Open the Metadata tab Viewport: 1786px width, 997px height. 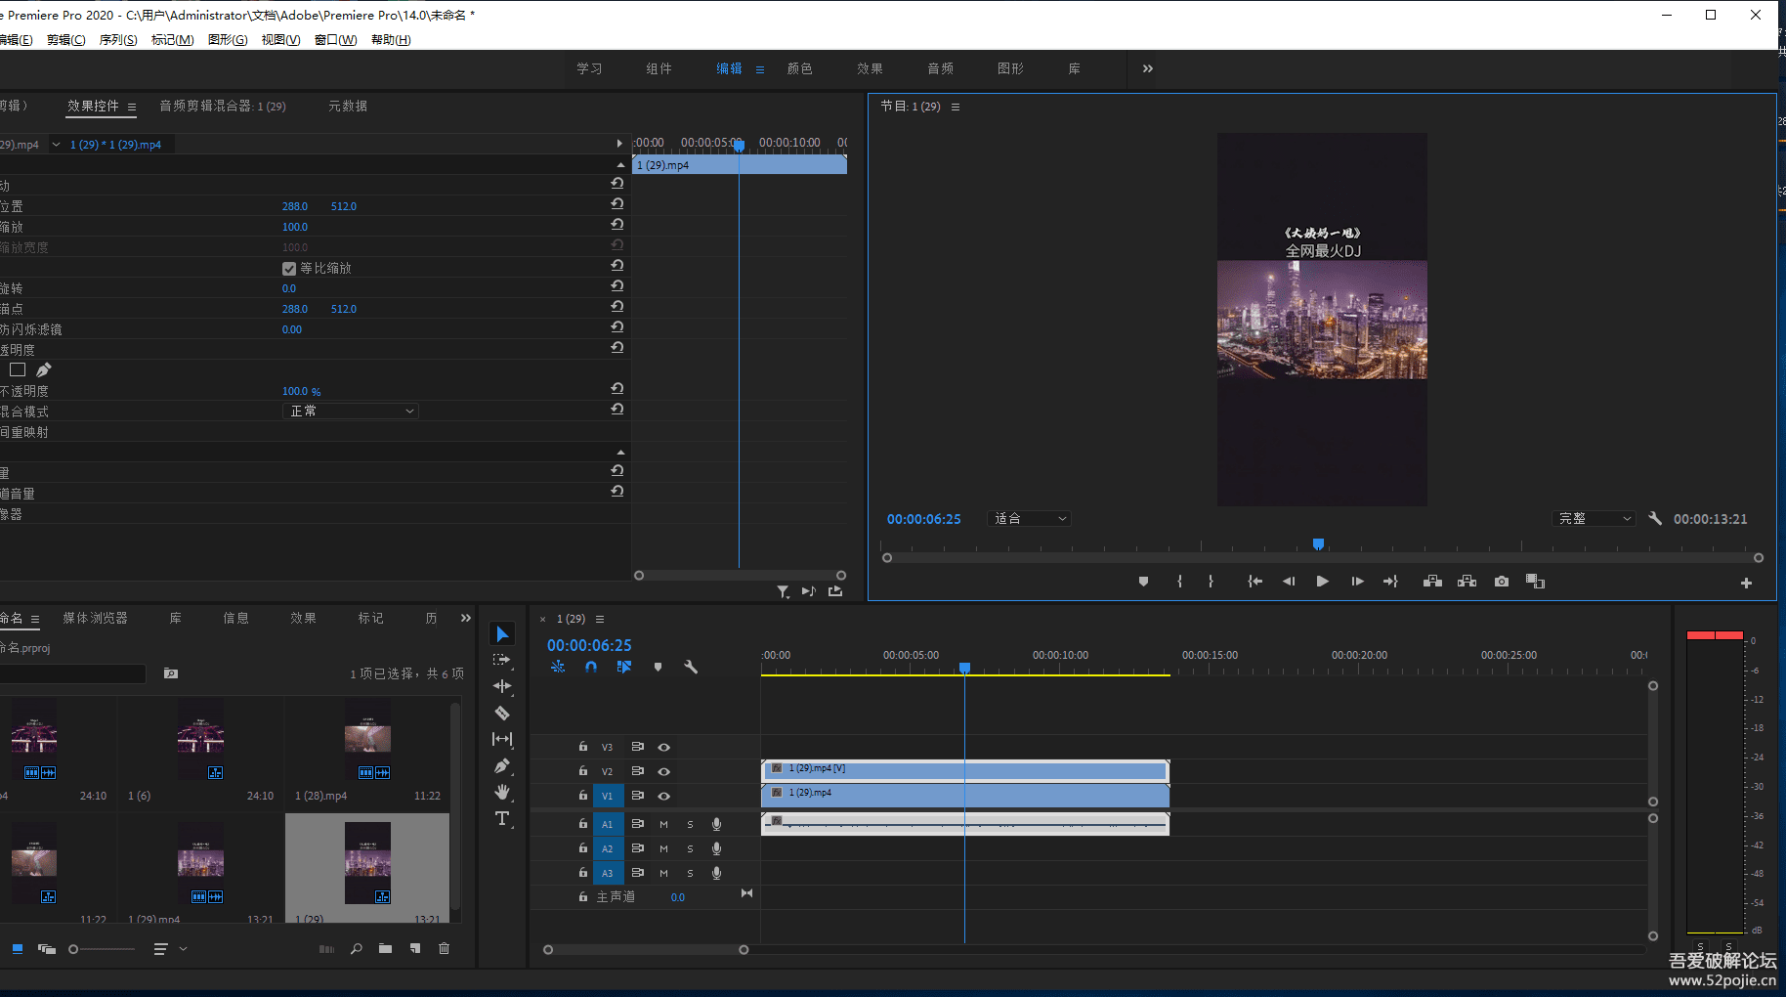[348, 107]
